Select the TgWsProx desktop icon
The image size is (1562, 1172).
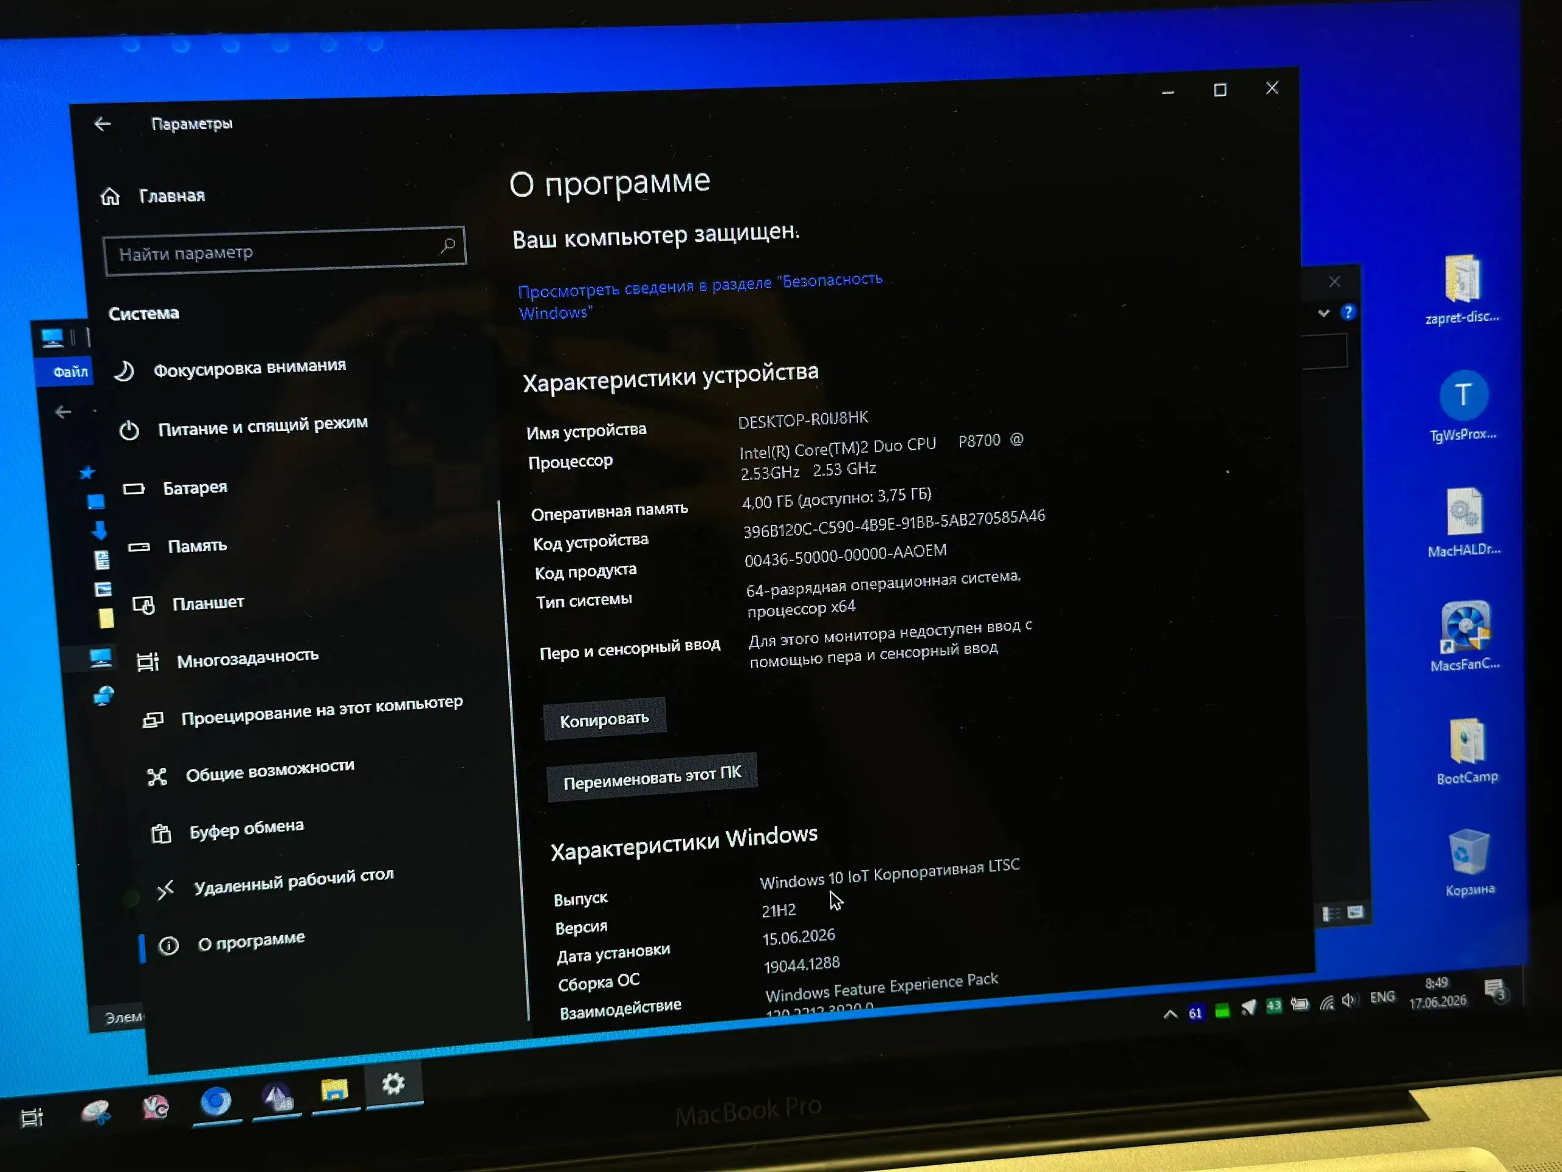[1463, 405]
